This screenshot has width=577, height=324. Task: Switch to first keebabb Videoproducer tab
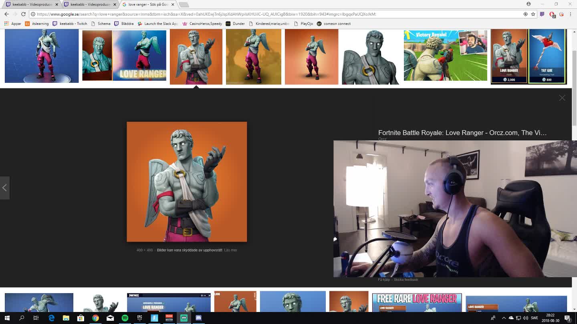coord(32,4)
